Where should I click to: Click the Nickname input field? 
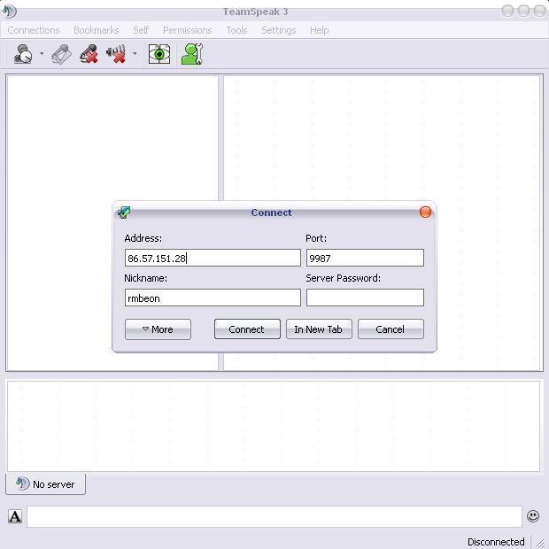click(x=213, y=298)
